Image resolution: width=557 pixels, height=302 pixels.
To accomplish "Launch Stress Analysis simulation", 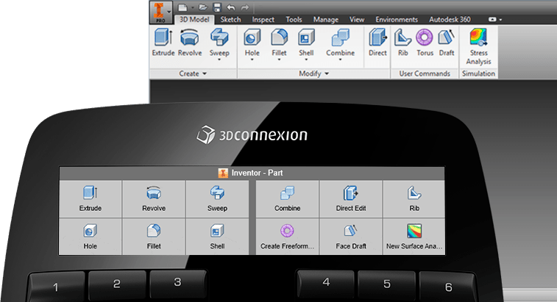I will pos(478,47).
